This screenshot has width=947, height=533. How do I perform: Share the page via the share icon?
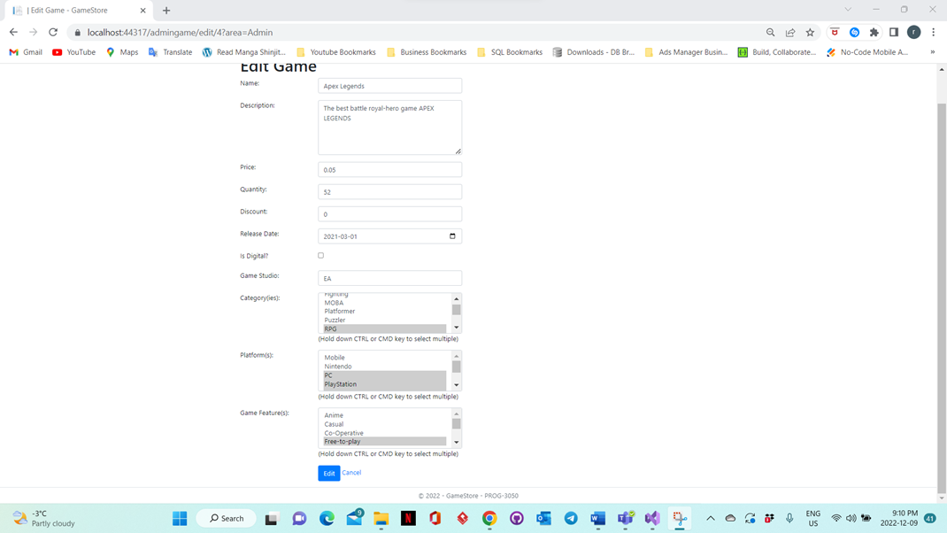click(789, 32)
